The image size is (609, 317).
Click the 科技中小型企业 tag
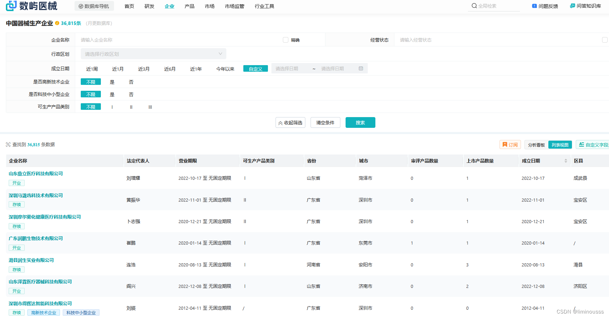(81, 312)
